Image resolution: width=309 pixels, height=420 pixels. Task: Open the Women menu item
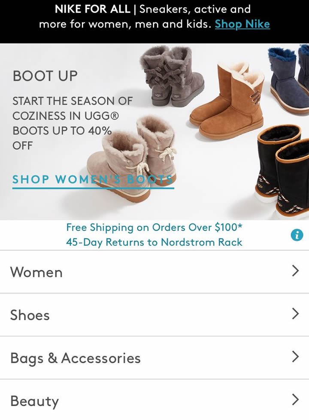(x=154, y=272)
